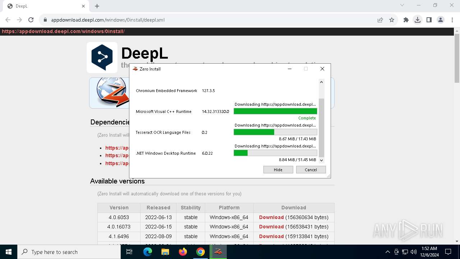Image resolution: width=460 pixels, height=259 pixels.
Task: Click the Zero Install list scroll-down arrow
Action: 322,160
